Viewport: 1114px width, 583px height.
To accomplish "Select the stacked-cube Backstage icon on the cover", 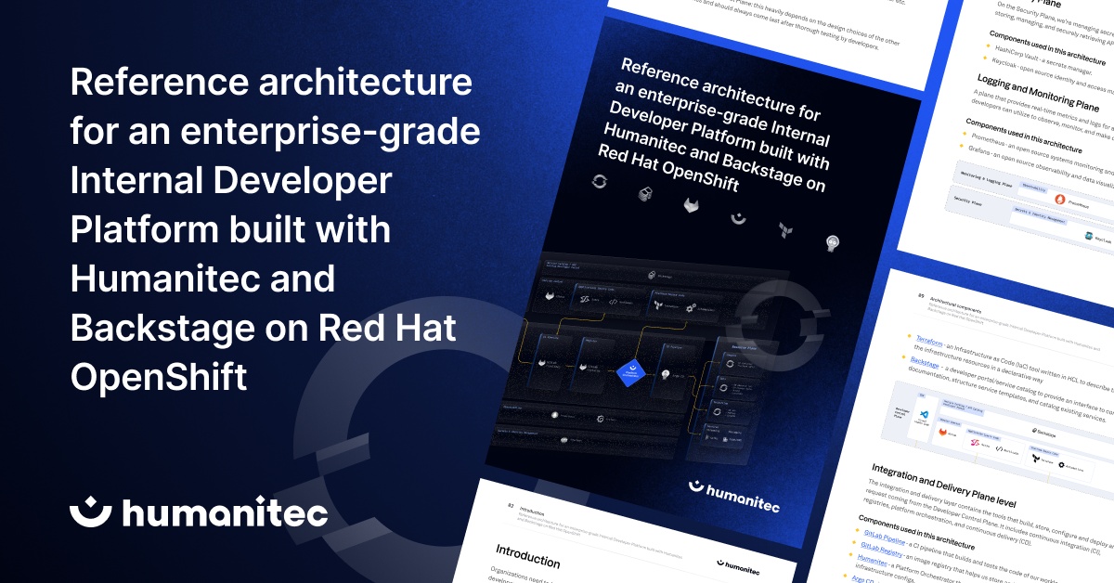I will coord(645,193).
